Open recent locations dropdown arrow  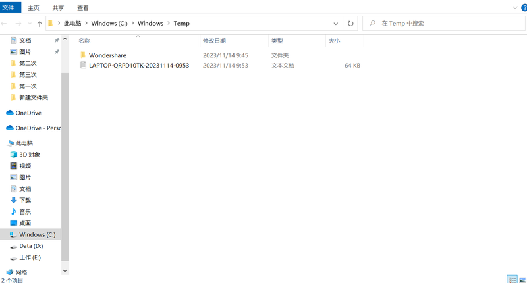click(30, 24)
